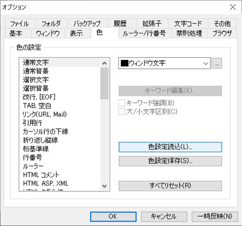Open the ルーラー/行番号 tab

tap(145, 33)
